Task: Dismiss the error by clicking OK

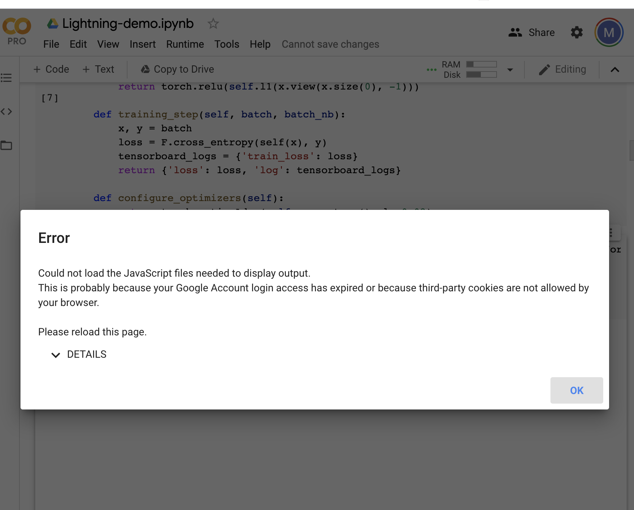Action: 576,390
